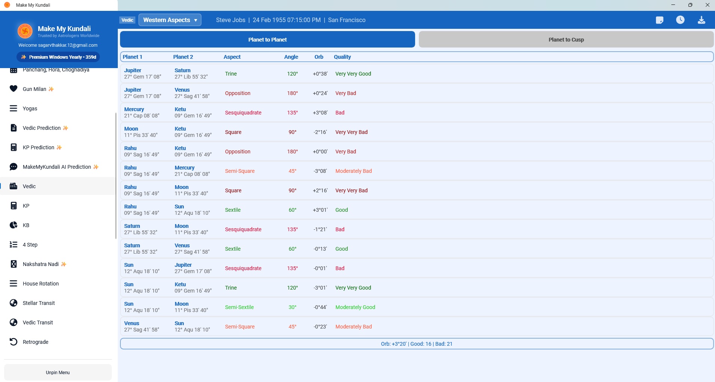
Task: Select the Sun Ketu Trine row
Action: point(417,287)
